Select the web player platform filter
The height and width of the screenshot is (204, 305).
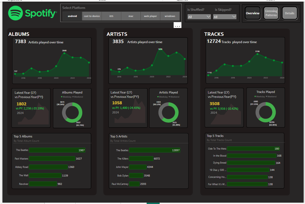click(x=150, y=16)
